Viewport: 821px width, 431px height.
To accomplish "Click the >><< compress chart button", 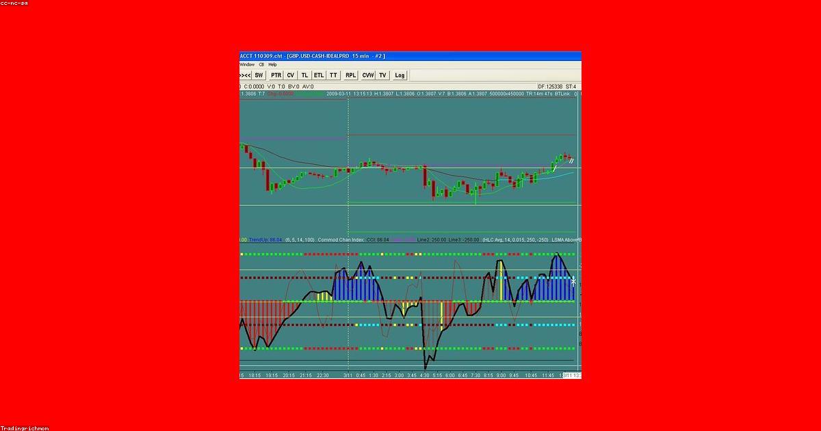I will (245, 75).
